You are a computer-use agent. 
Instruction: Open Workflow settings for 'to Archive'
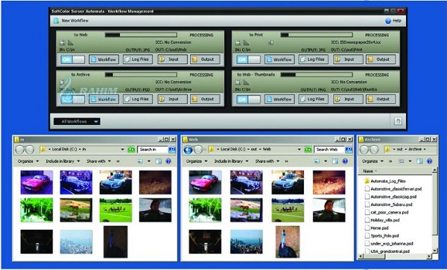pyautogui.click(x=104, y=99)
